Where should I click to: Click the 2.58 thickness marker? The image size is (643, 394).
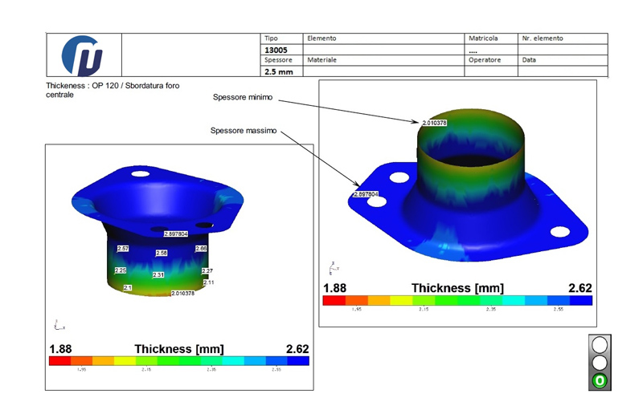pyautogui.click(x=161, y=253)
